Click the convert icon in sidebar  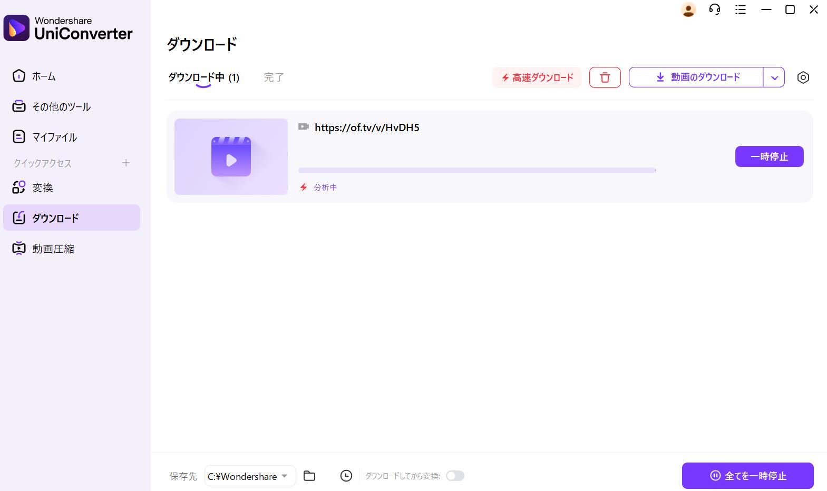click(19, 187)
